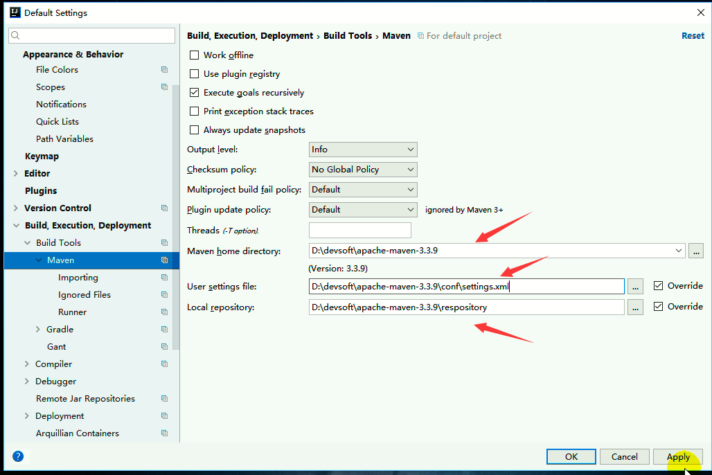Expand the Version Control tree node

16,208
